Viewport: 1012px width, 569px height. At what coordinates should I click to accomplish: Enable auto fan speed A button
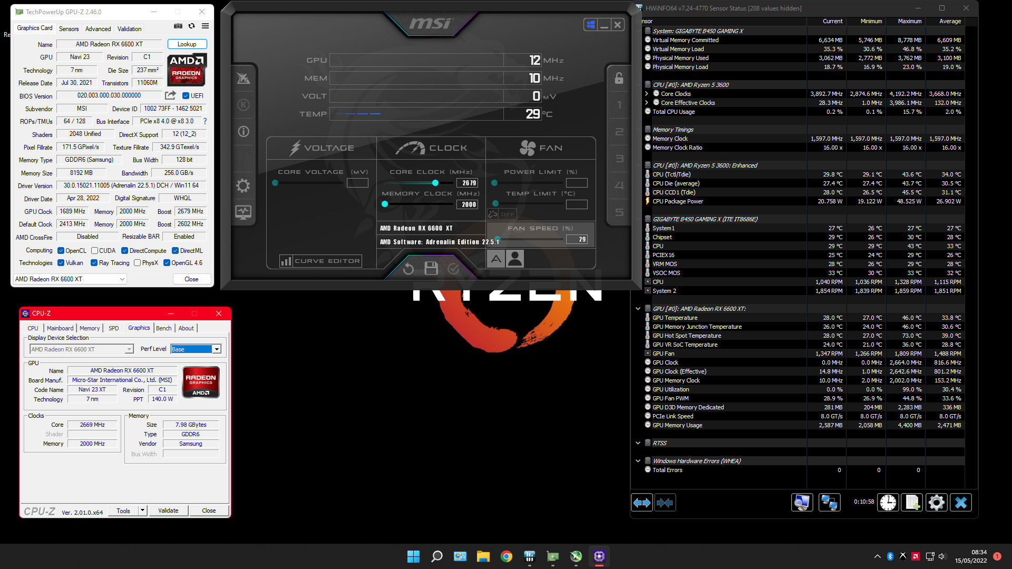coord(496,259)
